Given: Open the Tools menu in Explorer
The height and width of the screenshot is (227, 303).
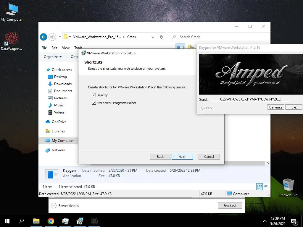Looking at the screenshot, I should [78, 48].
